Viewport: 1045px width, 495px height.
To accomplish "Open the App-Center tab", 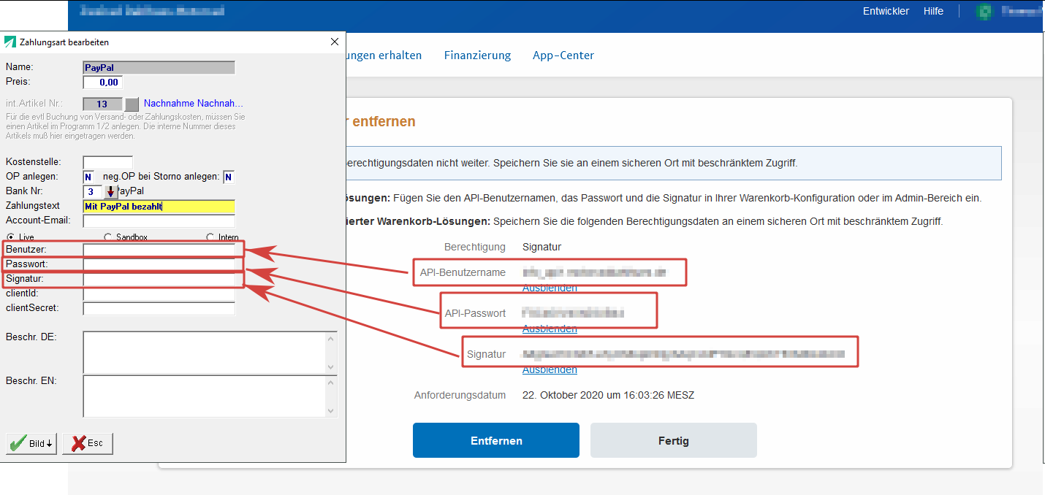I will [x=563, y=55].
